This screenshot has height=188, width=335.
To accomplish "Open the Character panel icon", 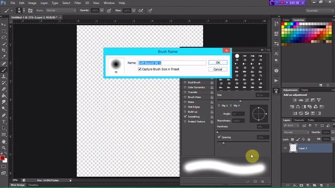I will (x=276, y=54).
